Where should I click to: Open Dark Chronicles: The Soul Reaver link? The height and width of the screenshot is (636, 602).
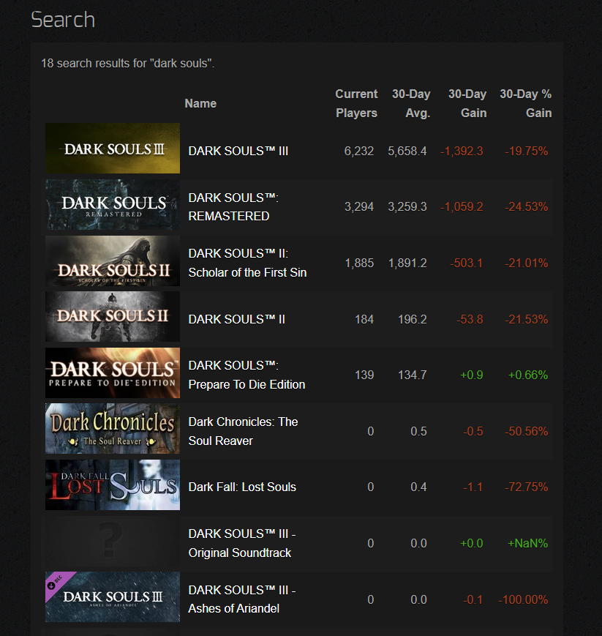point(243,431)
